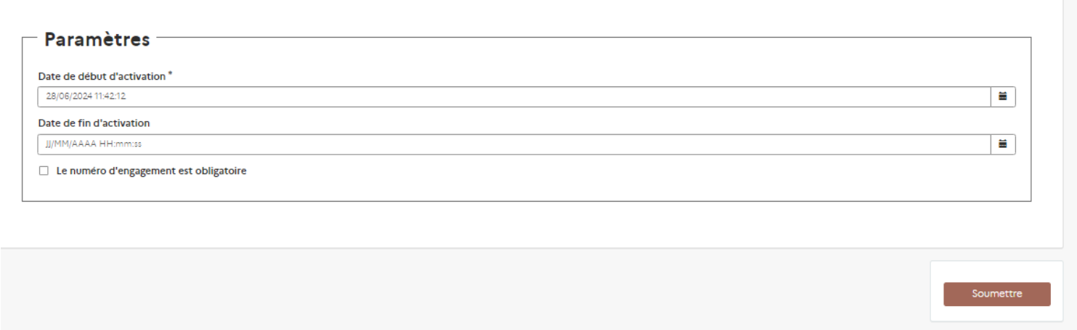Tick the box before 'Le numéro d'engagement'
Screen dimensions: 1077x330
[44, 171]
